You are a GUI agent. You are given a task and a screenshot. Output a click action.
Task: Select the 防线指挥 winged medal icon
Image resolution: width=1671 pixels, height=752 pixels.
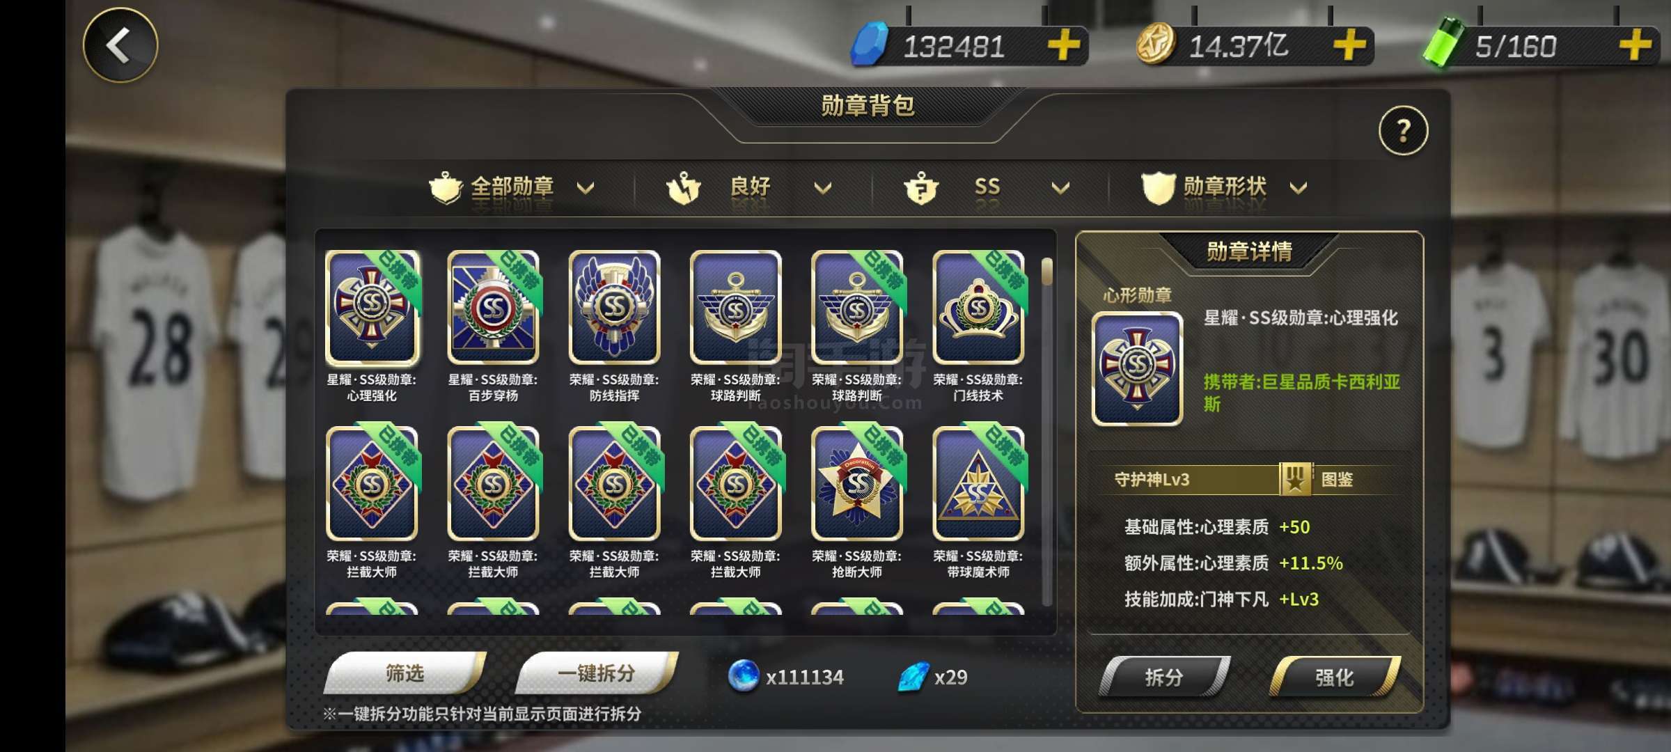point(614,307)
